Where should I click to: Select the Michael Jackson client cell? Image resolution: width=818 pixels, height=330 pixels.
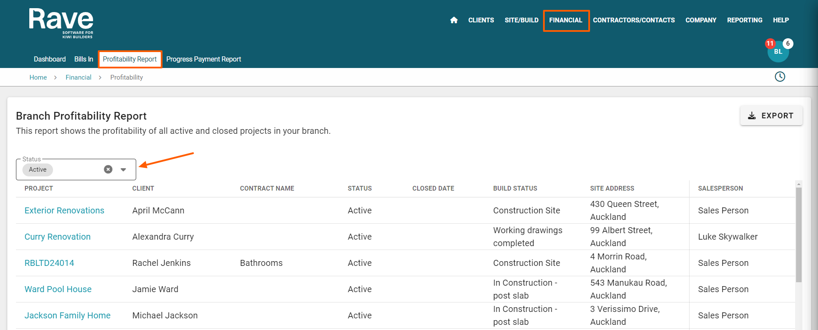coord(165,315)
